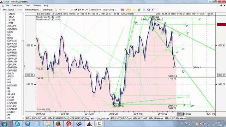This screenshot has width=226, height=127.
Task: Select _TSLA in the symbol list
Action: tap(11, 17)
